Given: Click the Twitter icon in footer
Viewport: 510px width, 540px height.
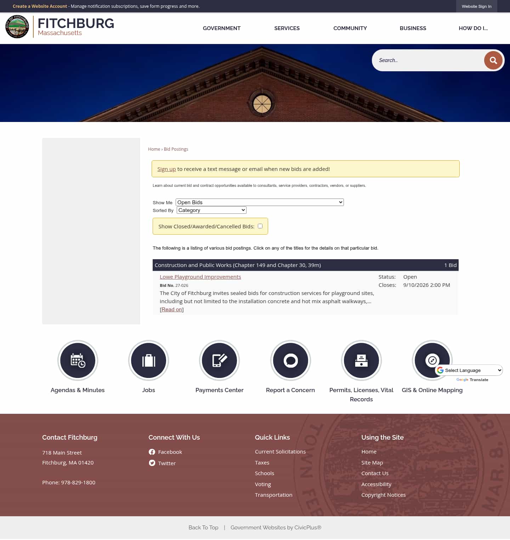Looking at the screenshot, I should click(152, 463).
